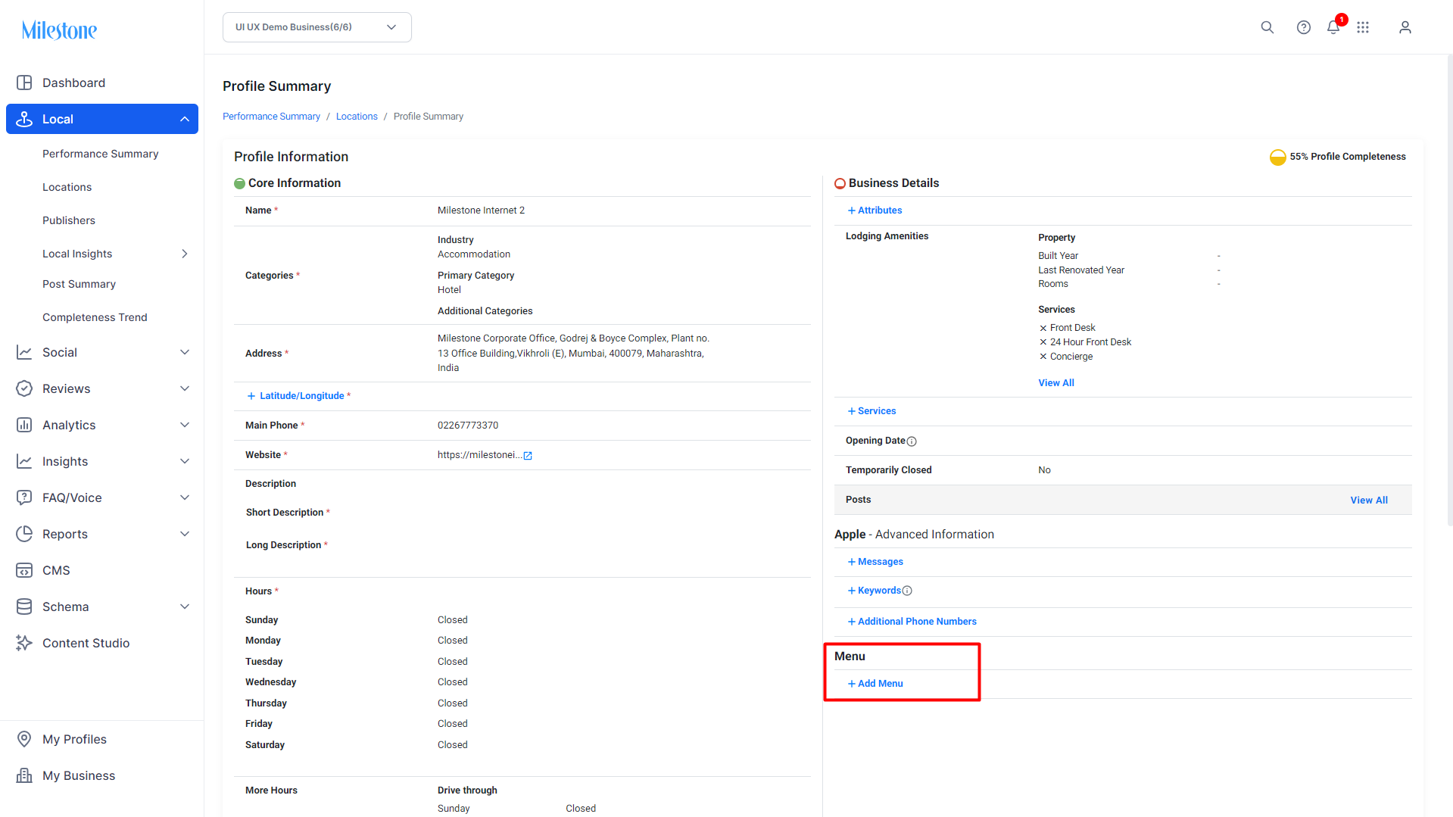Expand the Schema menu chevron
Image resolution: width=1453 pixels, height=817 pixels.
(x=185, y=607)
